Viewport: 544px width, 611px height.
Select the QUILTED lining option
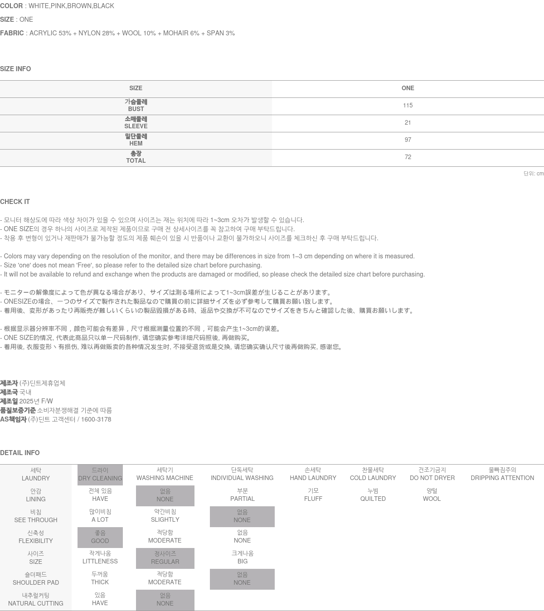pyautogui.click(x=373, y=495)
